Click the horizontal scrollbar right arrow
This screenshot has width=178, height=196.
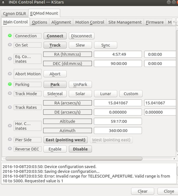[174, 159]
